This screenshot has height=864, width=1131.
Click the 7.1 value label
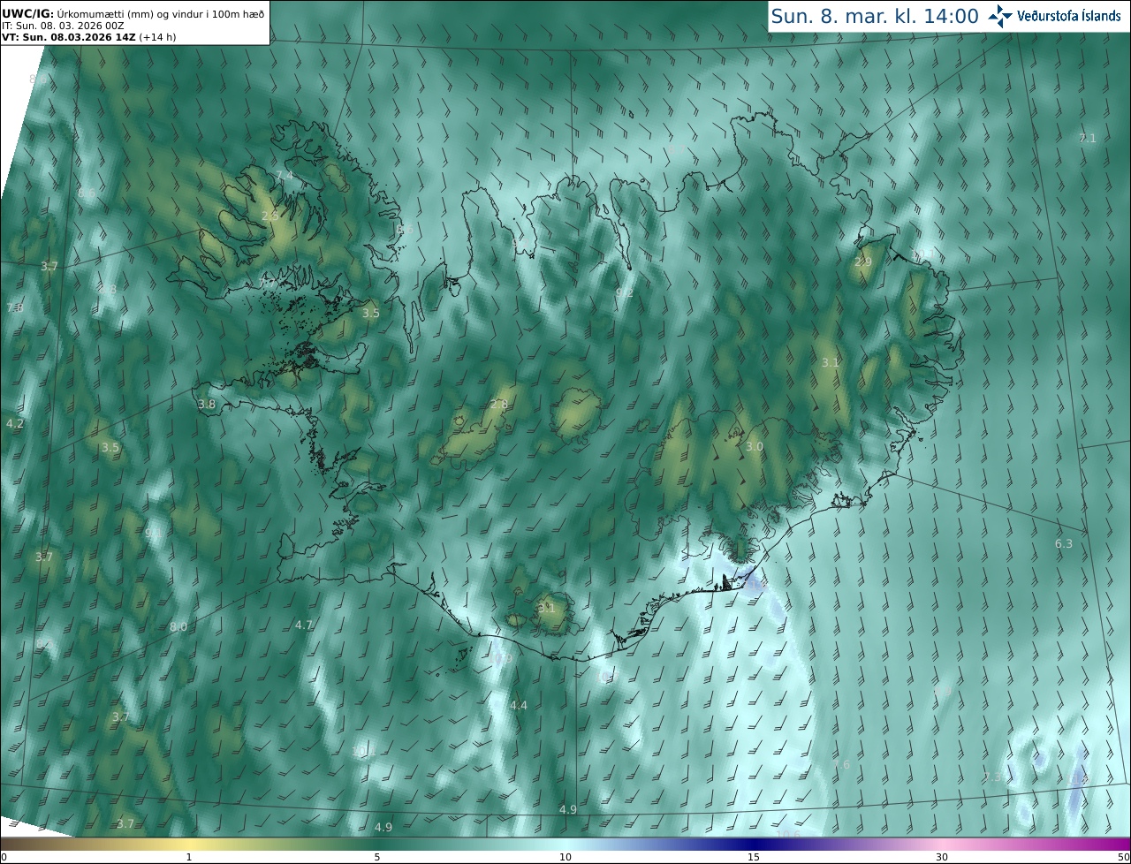(x=1088, y=138)
